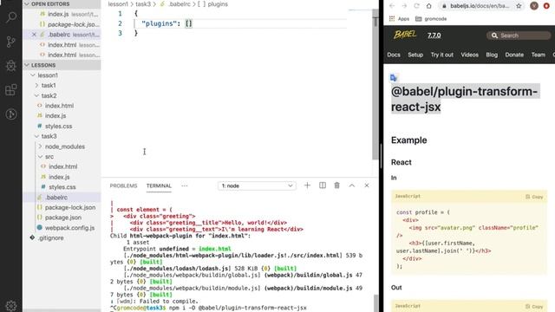The height and width of the screenshot is (312, 555).
Task: Split the terminal pane
Action: click(x=323, y=185)
